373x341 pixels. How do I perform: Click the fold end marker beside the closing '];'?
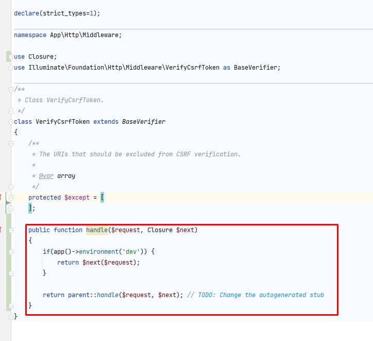coord(11,208)
